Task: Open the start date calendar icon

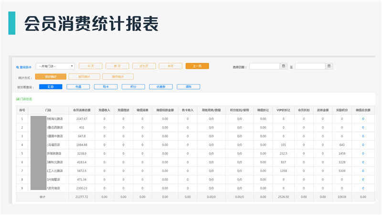Action: coord(283,66)
